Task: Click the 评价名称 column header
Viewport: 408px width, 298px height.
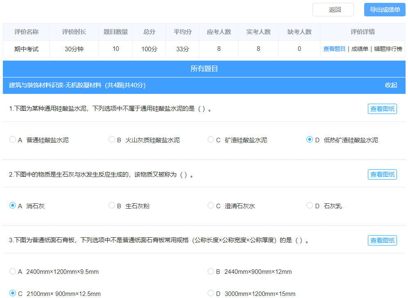Action: click(26, 32)
